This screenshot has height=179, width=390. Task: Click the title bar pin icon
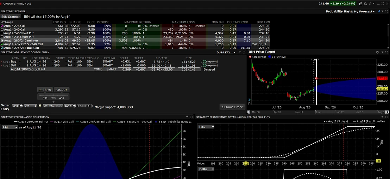point(370,4)
